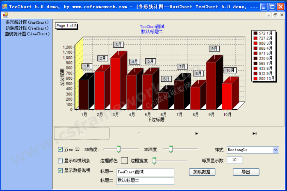Viewport: 287px width, 191px height.
Task: Toggle the 显示数据说明 checkbox
Action: [x=61, y=170]
